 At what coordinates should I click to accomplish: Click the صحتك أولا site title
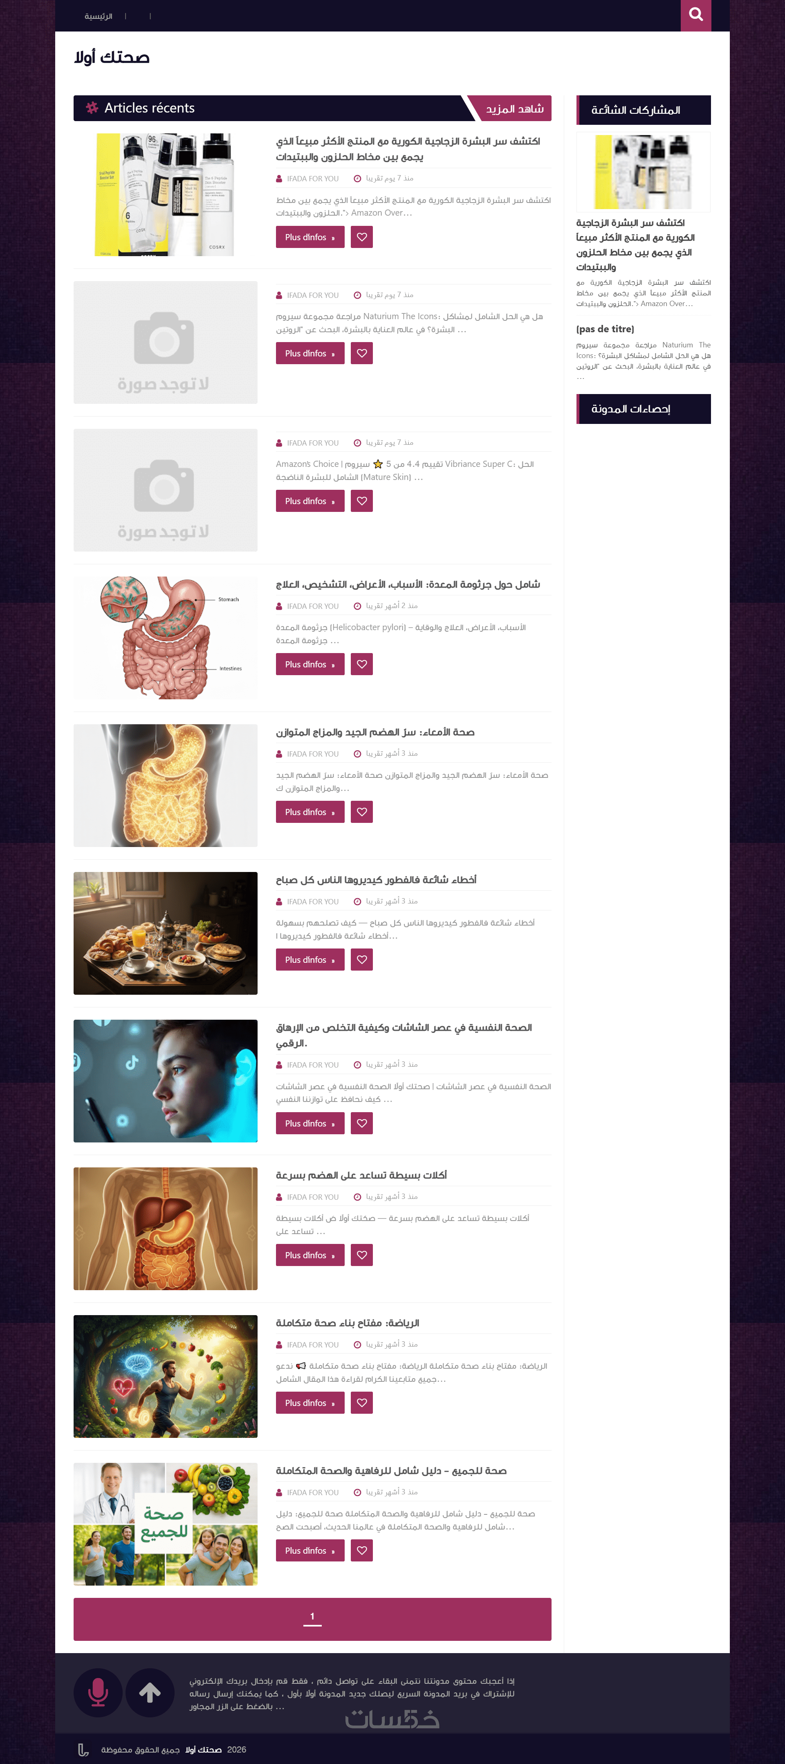point(112,58)
